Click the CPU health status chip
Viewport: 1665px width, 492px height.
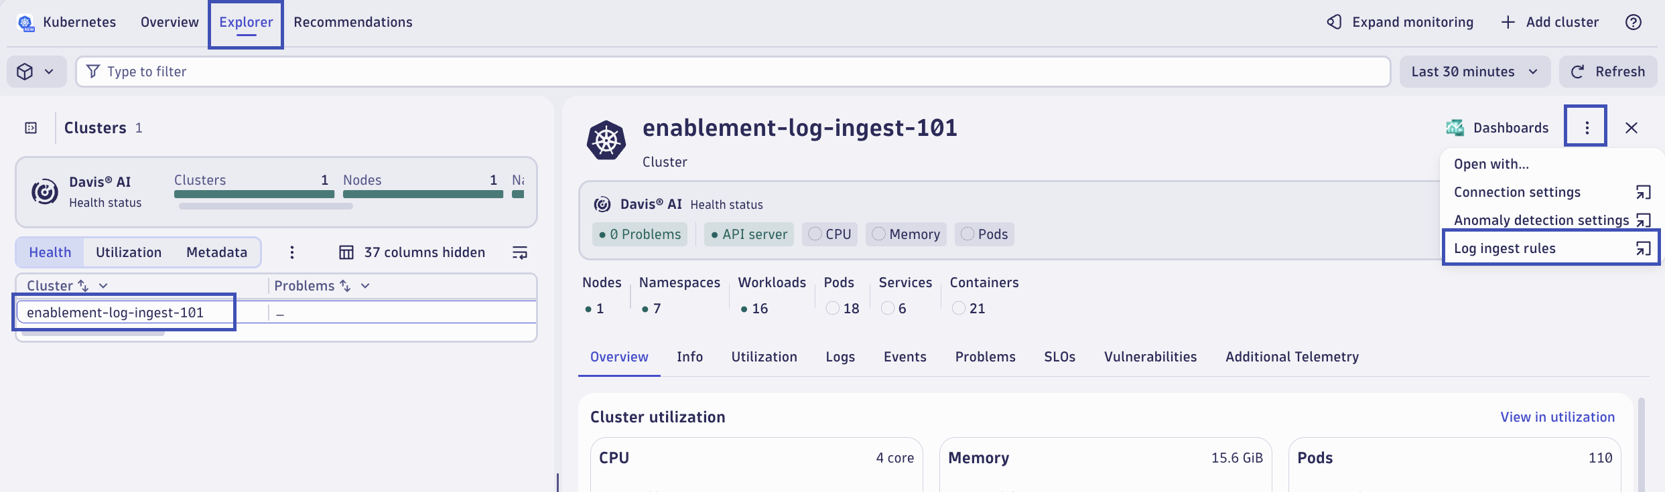click(829, 234)
